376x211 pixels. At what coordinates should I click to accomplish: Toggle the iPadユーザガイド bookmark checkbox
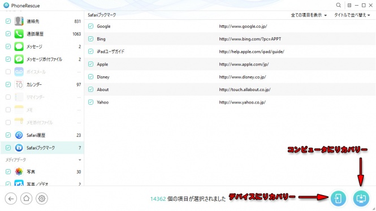90,51
